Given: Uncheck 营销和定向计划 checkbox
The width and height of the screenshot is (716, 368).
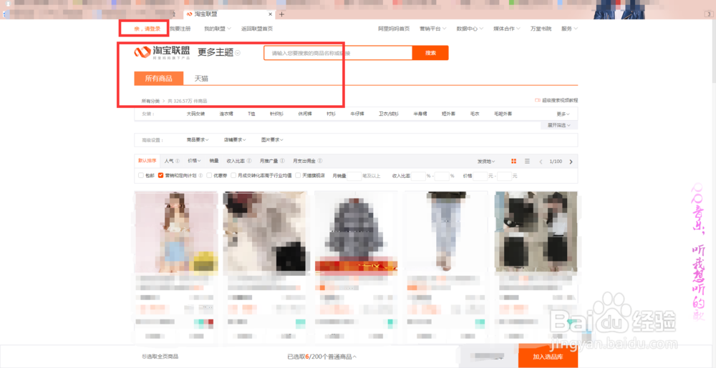Looking at the screenshot, I should 160,175.
